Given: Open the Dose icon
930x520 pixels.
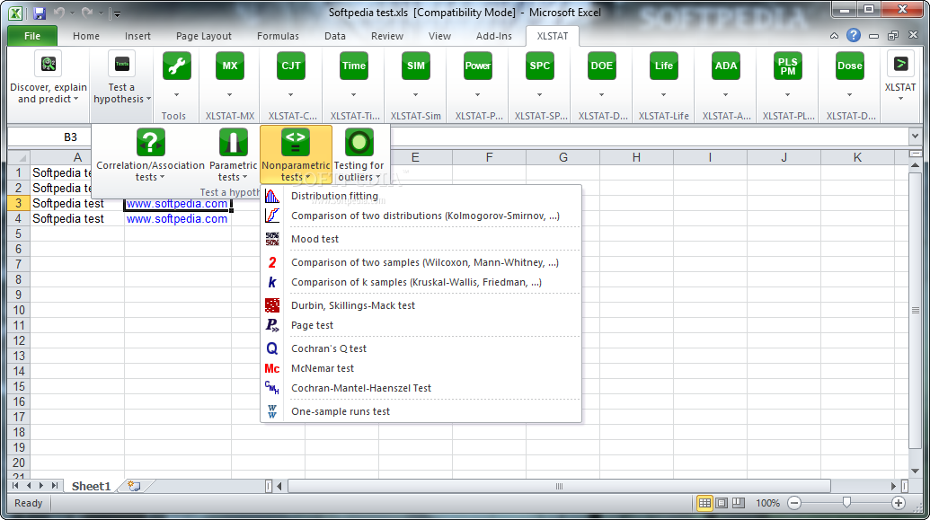Looking at the screenshot, I should (x=849, y=66).
